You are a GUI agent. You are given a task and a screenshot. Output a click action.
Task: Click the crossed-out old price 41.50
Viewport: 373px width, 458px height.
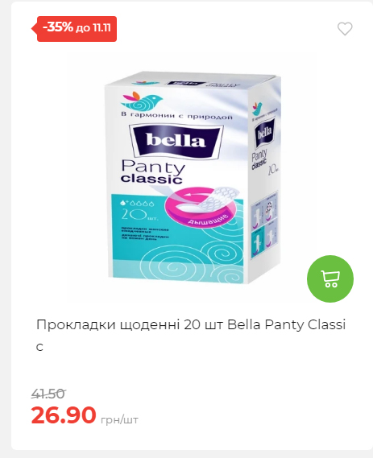pyautogui.click(x=48, y=394)
